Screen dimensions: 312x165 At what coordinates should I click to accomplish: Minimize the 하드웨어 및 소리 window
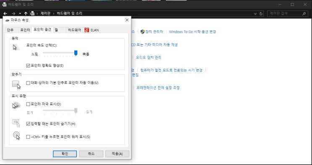(x=280, y=5)
